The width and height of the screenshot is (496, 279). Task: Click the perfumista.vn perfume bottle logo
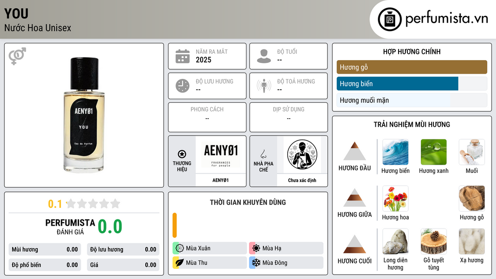click(x=389, y=19)
